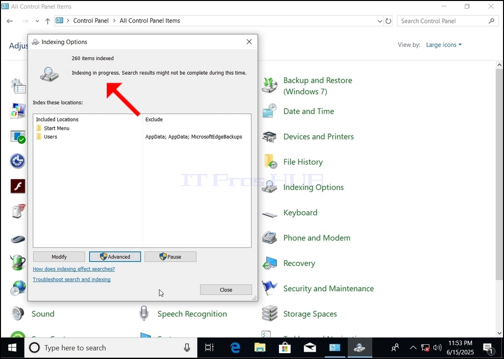Open the Sound text link
Screen dimensions: 504x359
coord(43,314)
